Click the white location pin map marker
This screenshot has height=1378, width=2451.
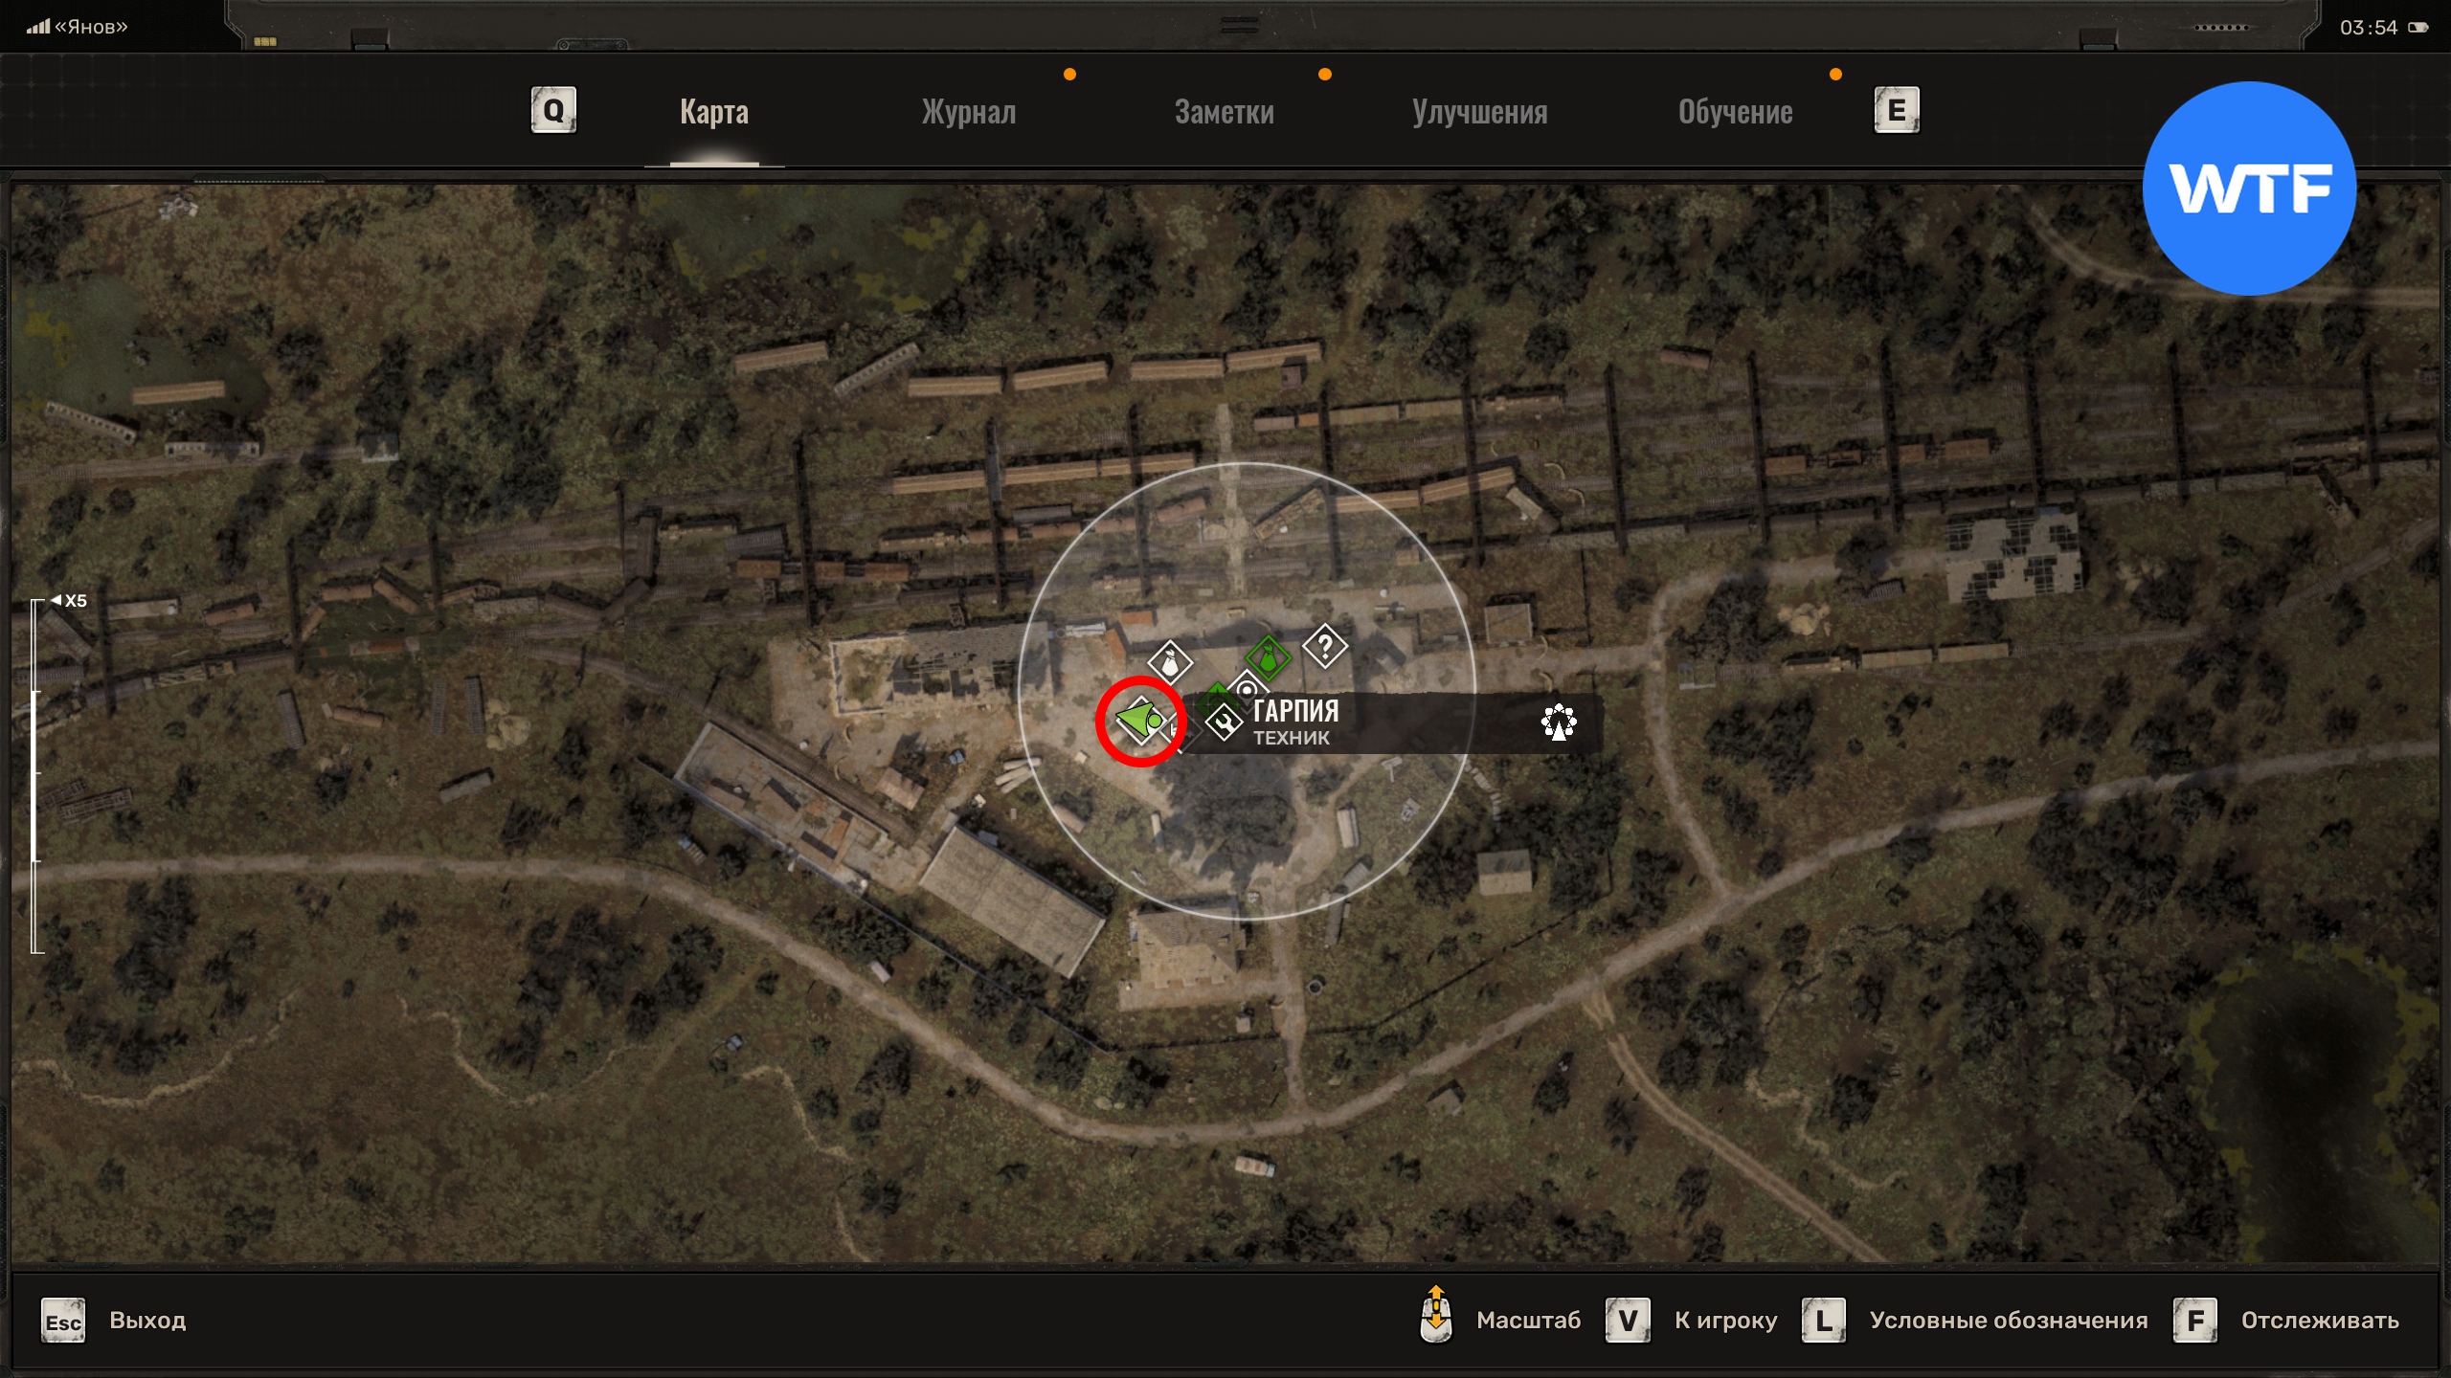click(1247, 689)
